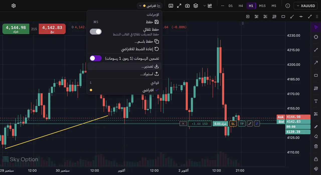This screenshot has width=321, height=175.
Task: Set stop loss with SL button
Action: point(233,124)
